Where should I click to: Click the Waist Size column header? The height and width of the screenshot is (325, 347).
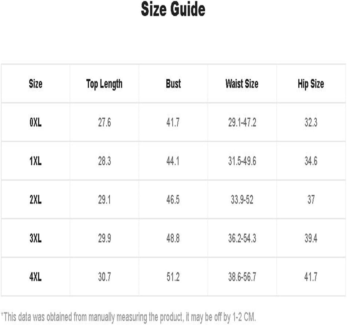click(242, 84)
